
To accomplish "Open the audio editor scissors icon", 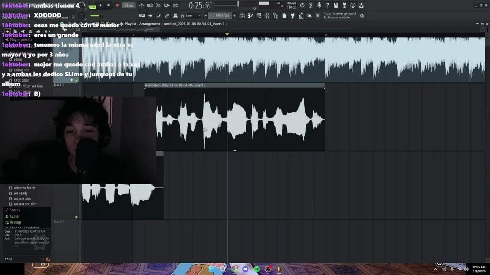I will [x=311, y=5].
